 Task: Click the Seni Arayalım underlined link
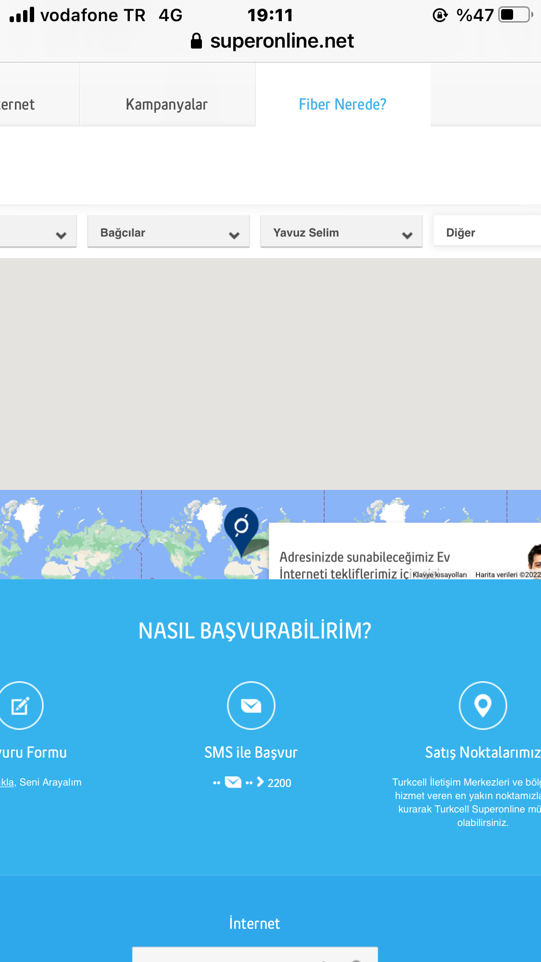7,782
